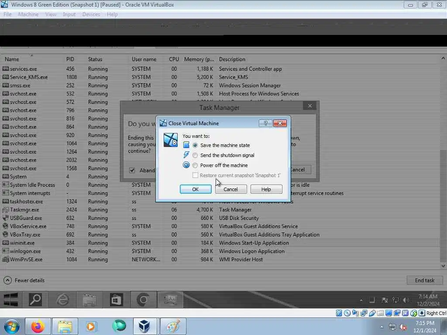Select the smss.exe process row
The height and width of the screenshot is (335, 447).
pos(220,85)
